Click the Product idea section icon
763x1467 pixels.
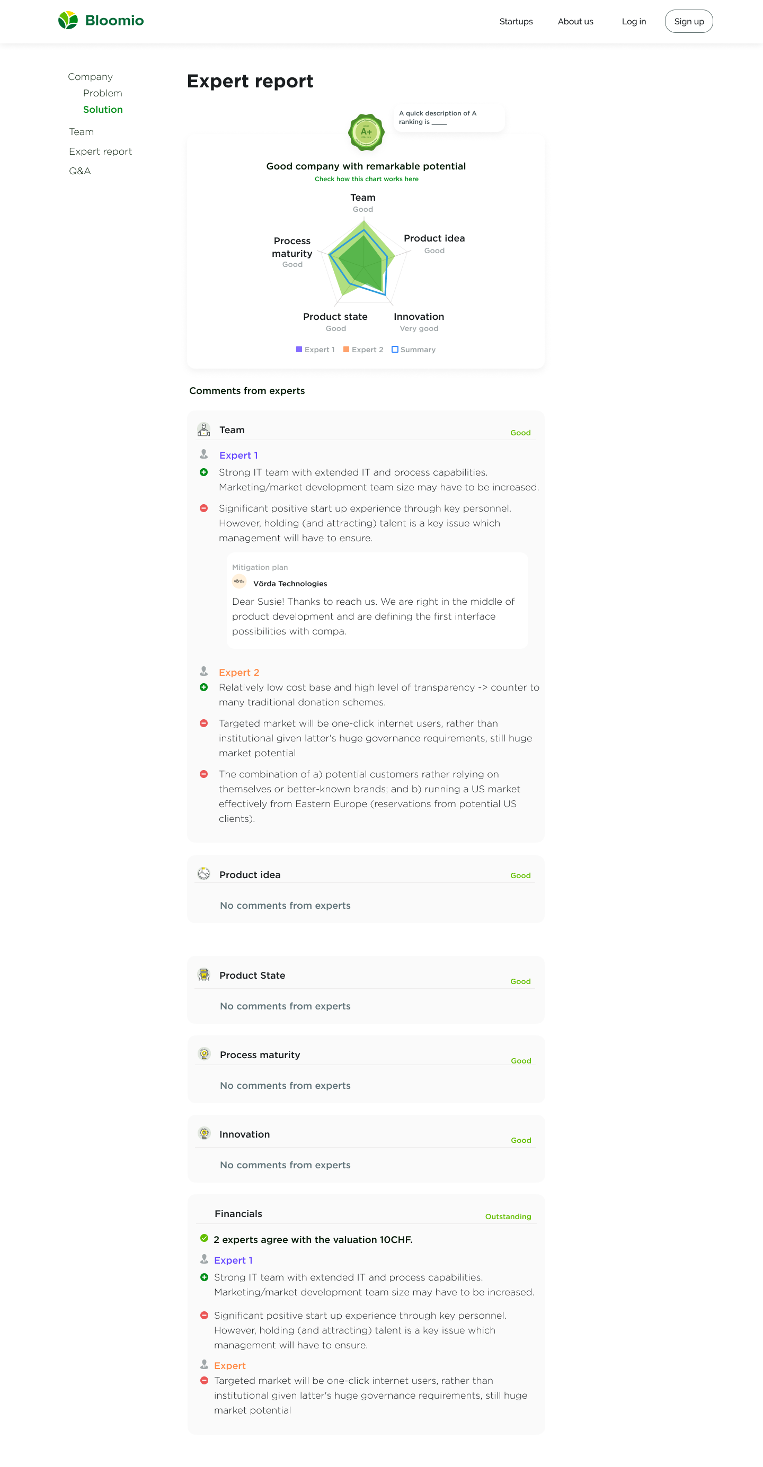[x=203, y=874]
